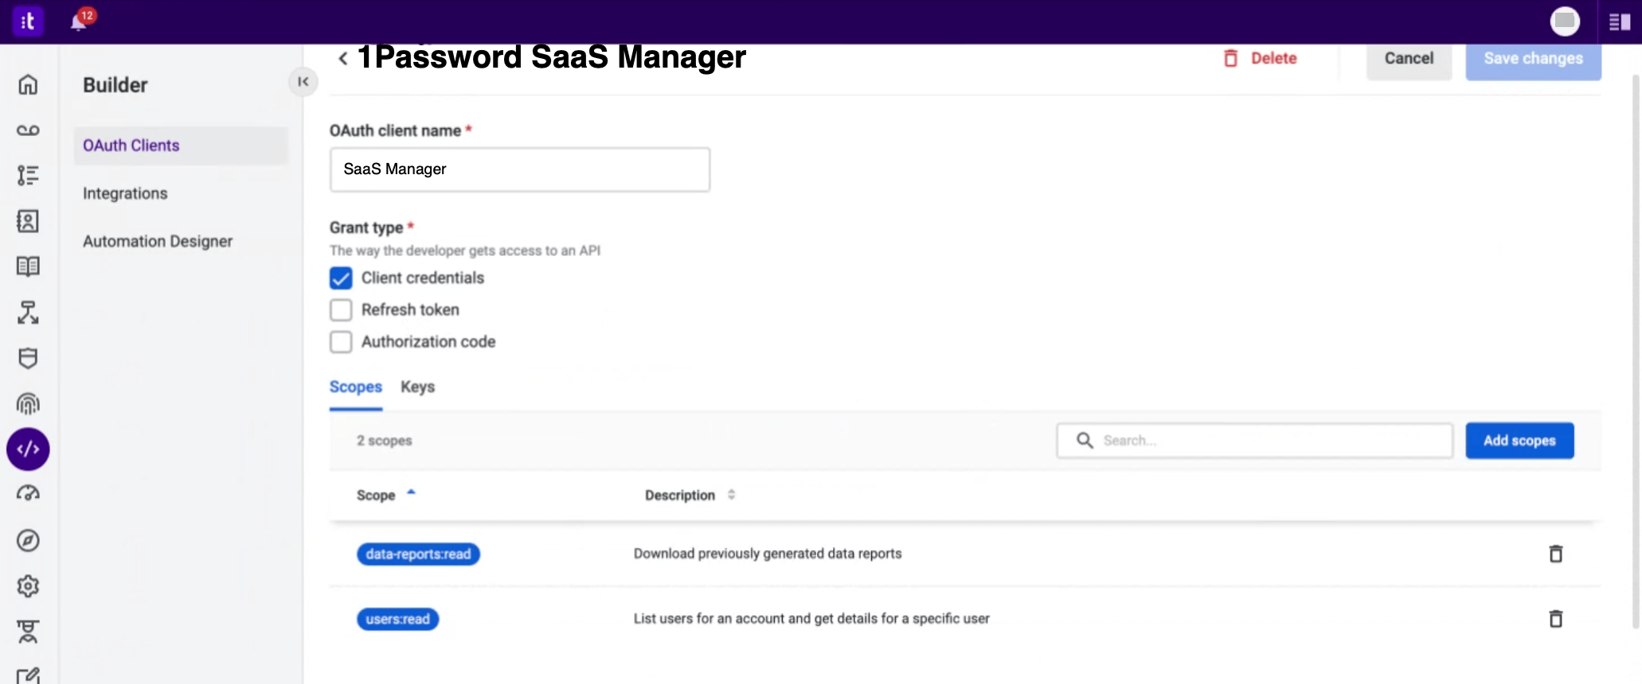1642x684 pixels.
Task: Delete the users:read scope
Action: 1555,619
